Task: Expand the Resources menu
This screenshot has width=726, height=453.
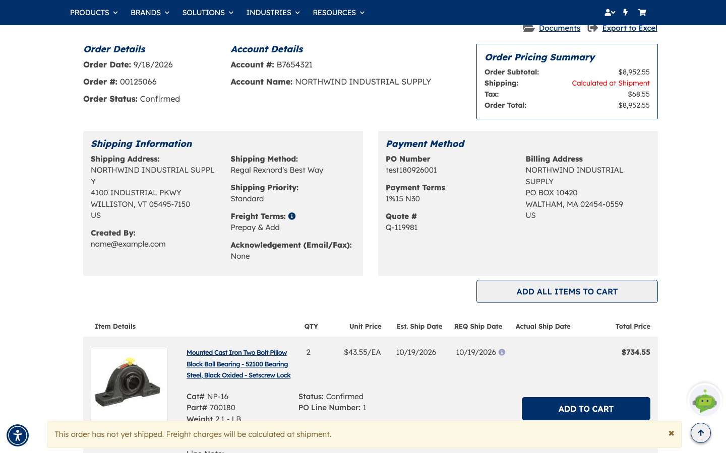Action: 338,13
